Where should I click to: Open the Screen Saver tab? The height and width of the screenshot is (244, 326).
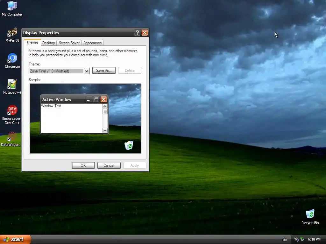pos(69,43)
